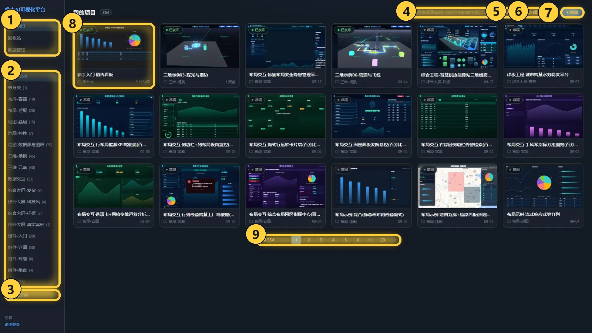The height and width of the screenshot is (333, 592).
Task: Click the 退出登录 logout link
Action: 12,325
